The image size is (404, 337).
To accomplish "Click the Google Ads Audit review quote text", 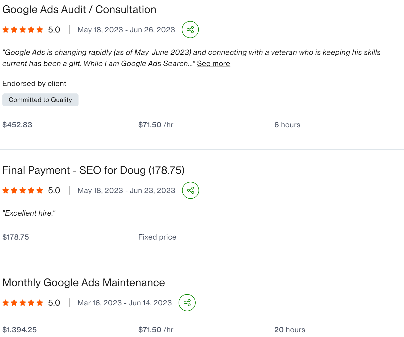I will click(x=191, y=58).
